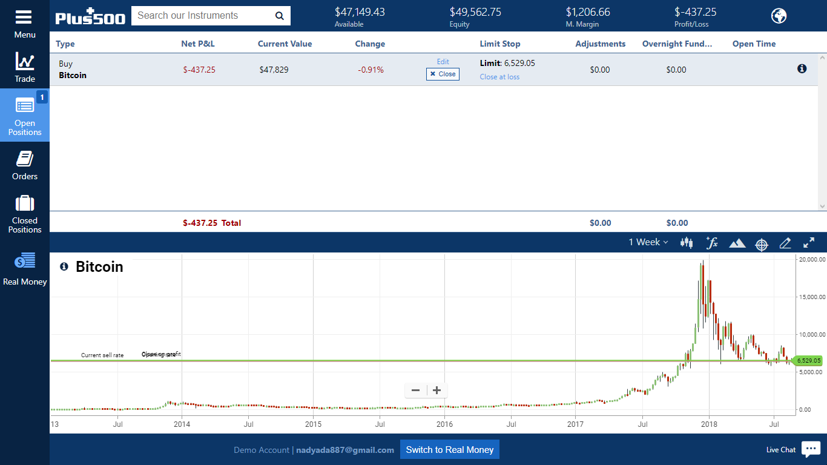Click the Overnight Fund... column header
This screenshot has width=827, height=465.
click(x=677, y=44)
